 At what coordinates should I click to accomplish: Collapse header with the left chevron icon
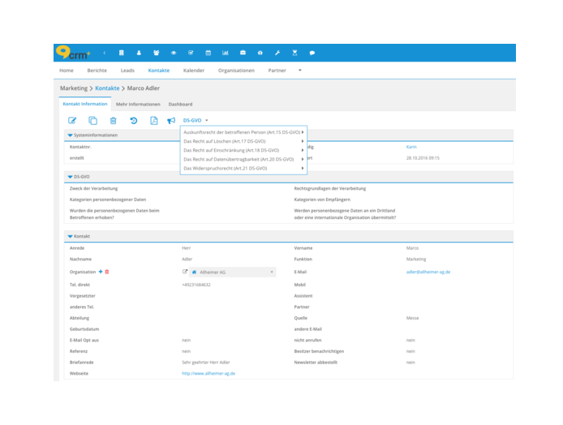coord(105,53)
